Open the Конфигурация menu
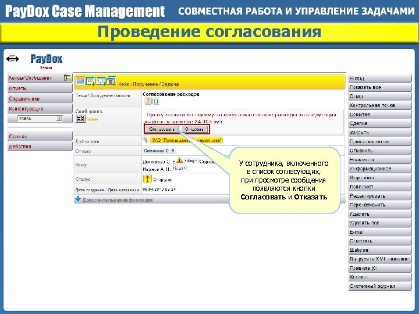The image size is (419, 314). coord(40,109)
